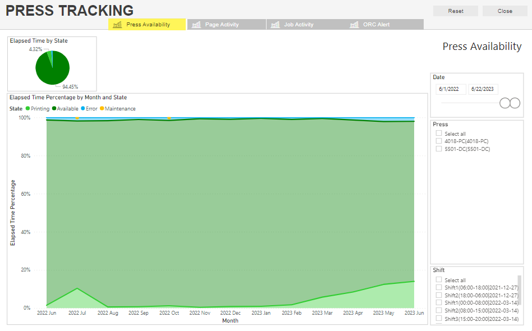
Task: Check Select all in the Shift filter
Action: [439, 280]
